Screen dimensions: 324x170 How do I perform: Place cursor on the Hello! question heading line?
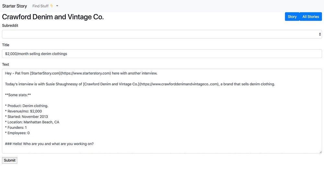pyautogui.click(x=49, y=144)
